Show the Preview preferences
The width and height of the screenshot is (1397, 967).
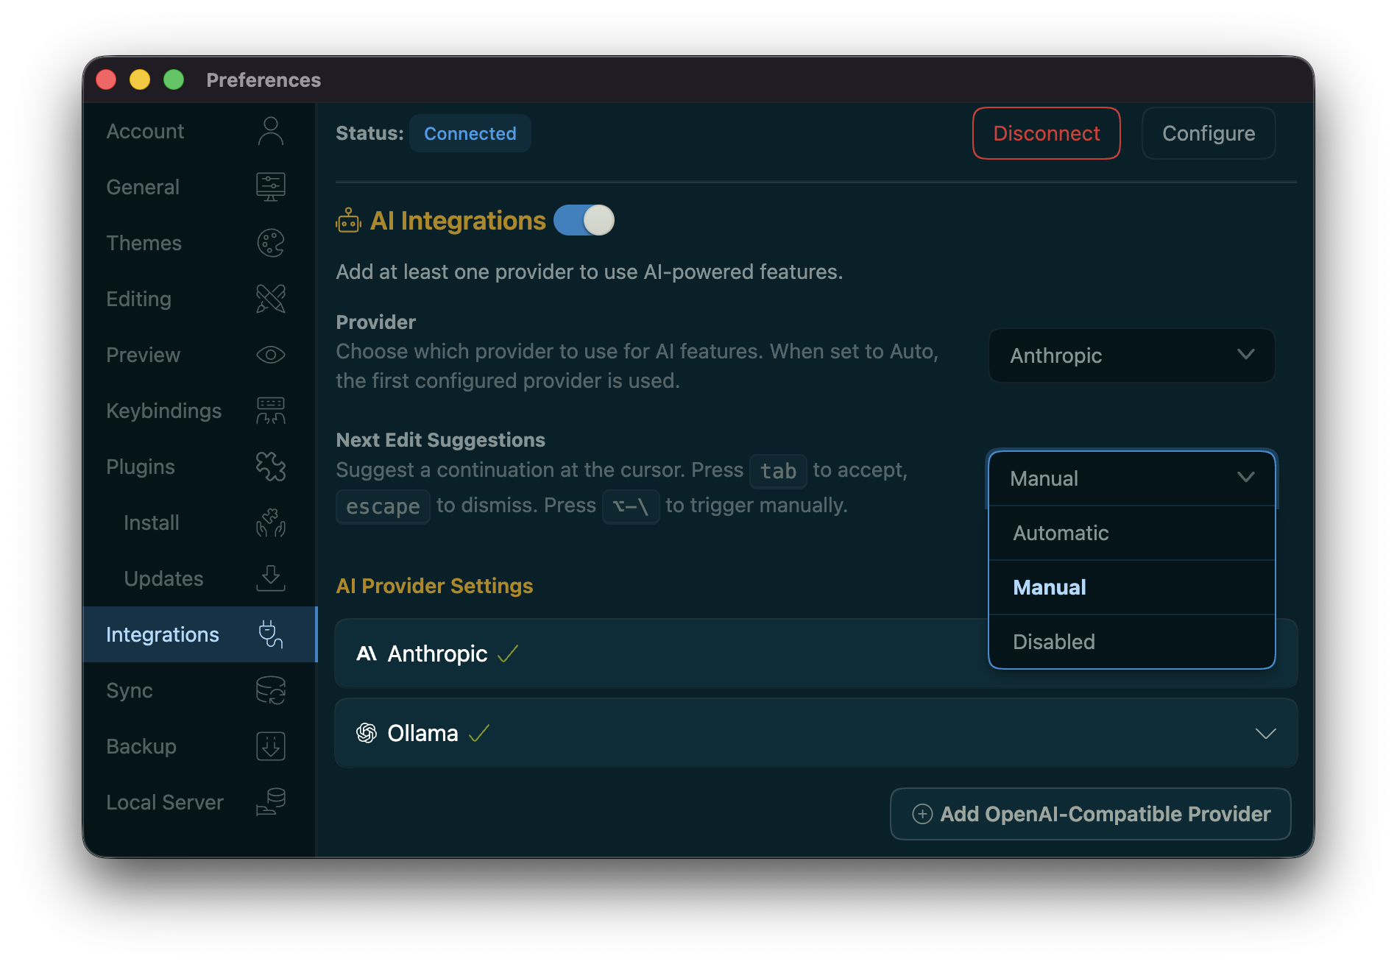coord(199,355)
